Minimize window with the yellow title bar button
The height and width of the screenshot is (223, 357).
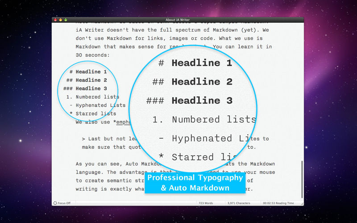click(61, 20)
